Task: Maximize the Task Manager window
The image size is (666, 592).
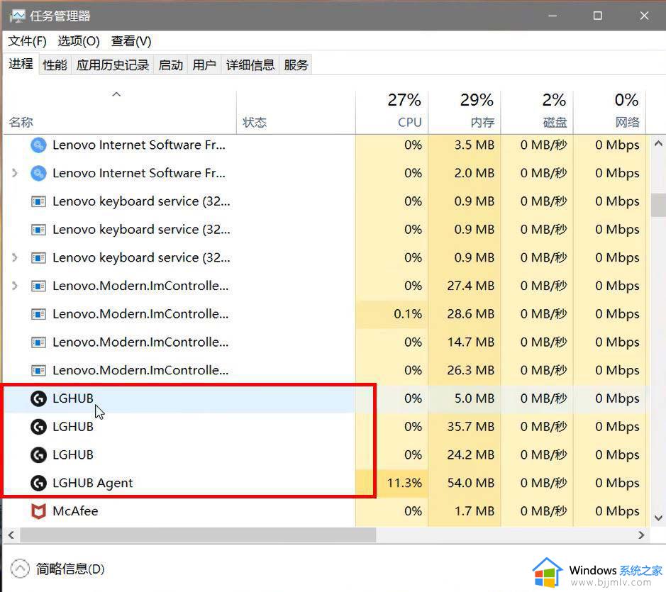Action: (x=598, y=16)
